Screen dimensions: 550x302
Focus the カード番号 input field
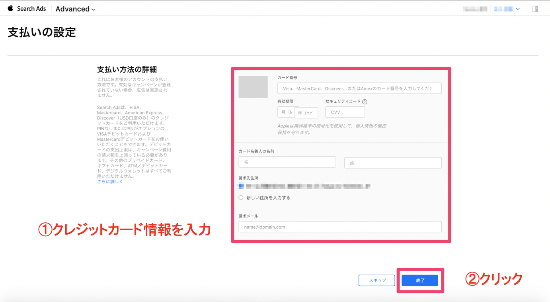pyautogui.click(x=359, y=88)
